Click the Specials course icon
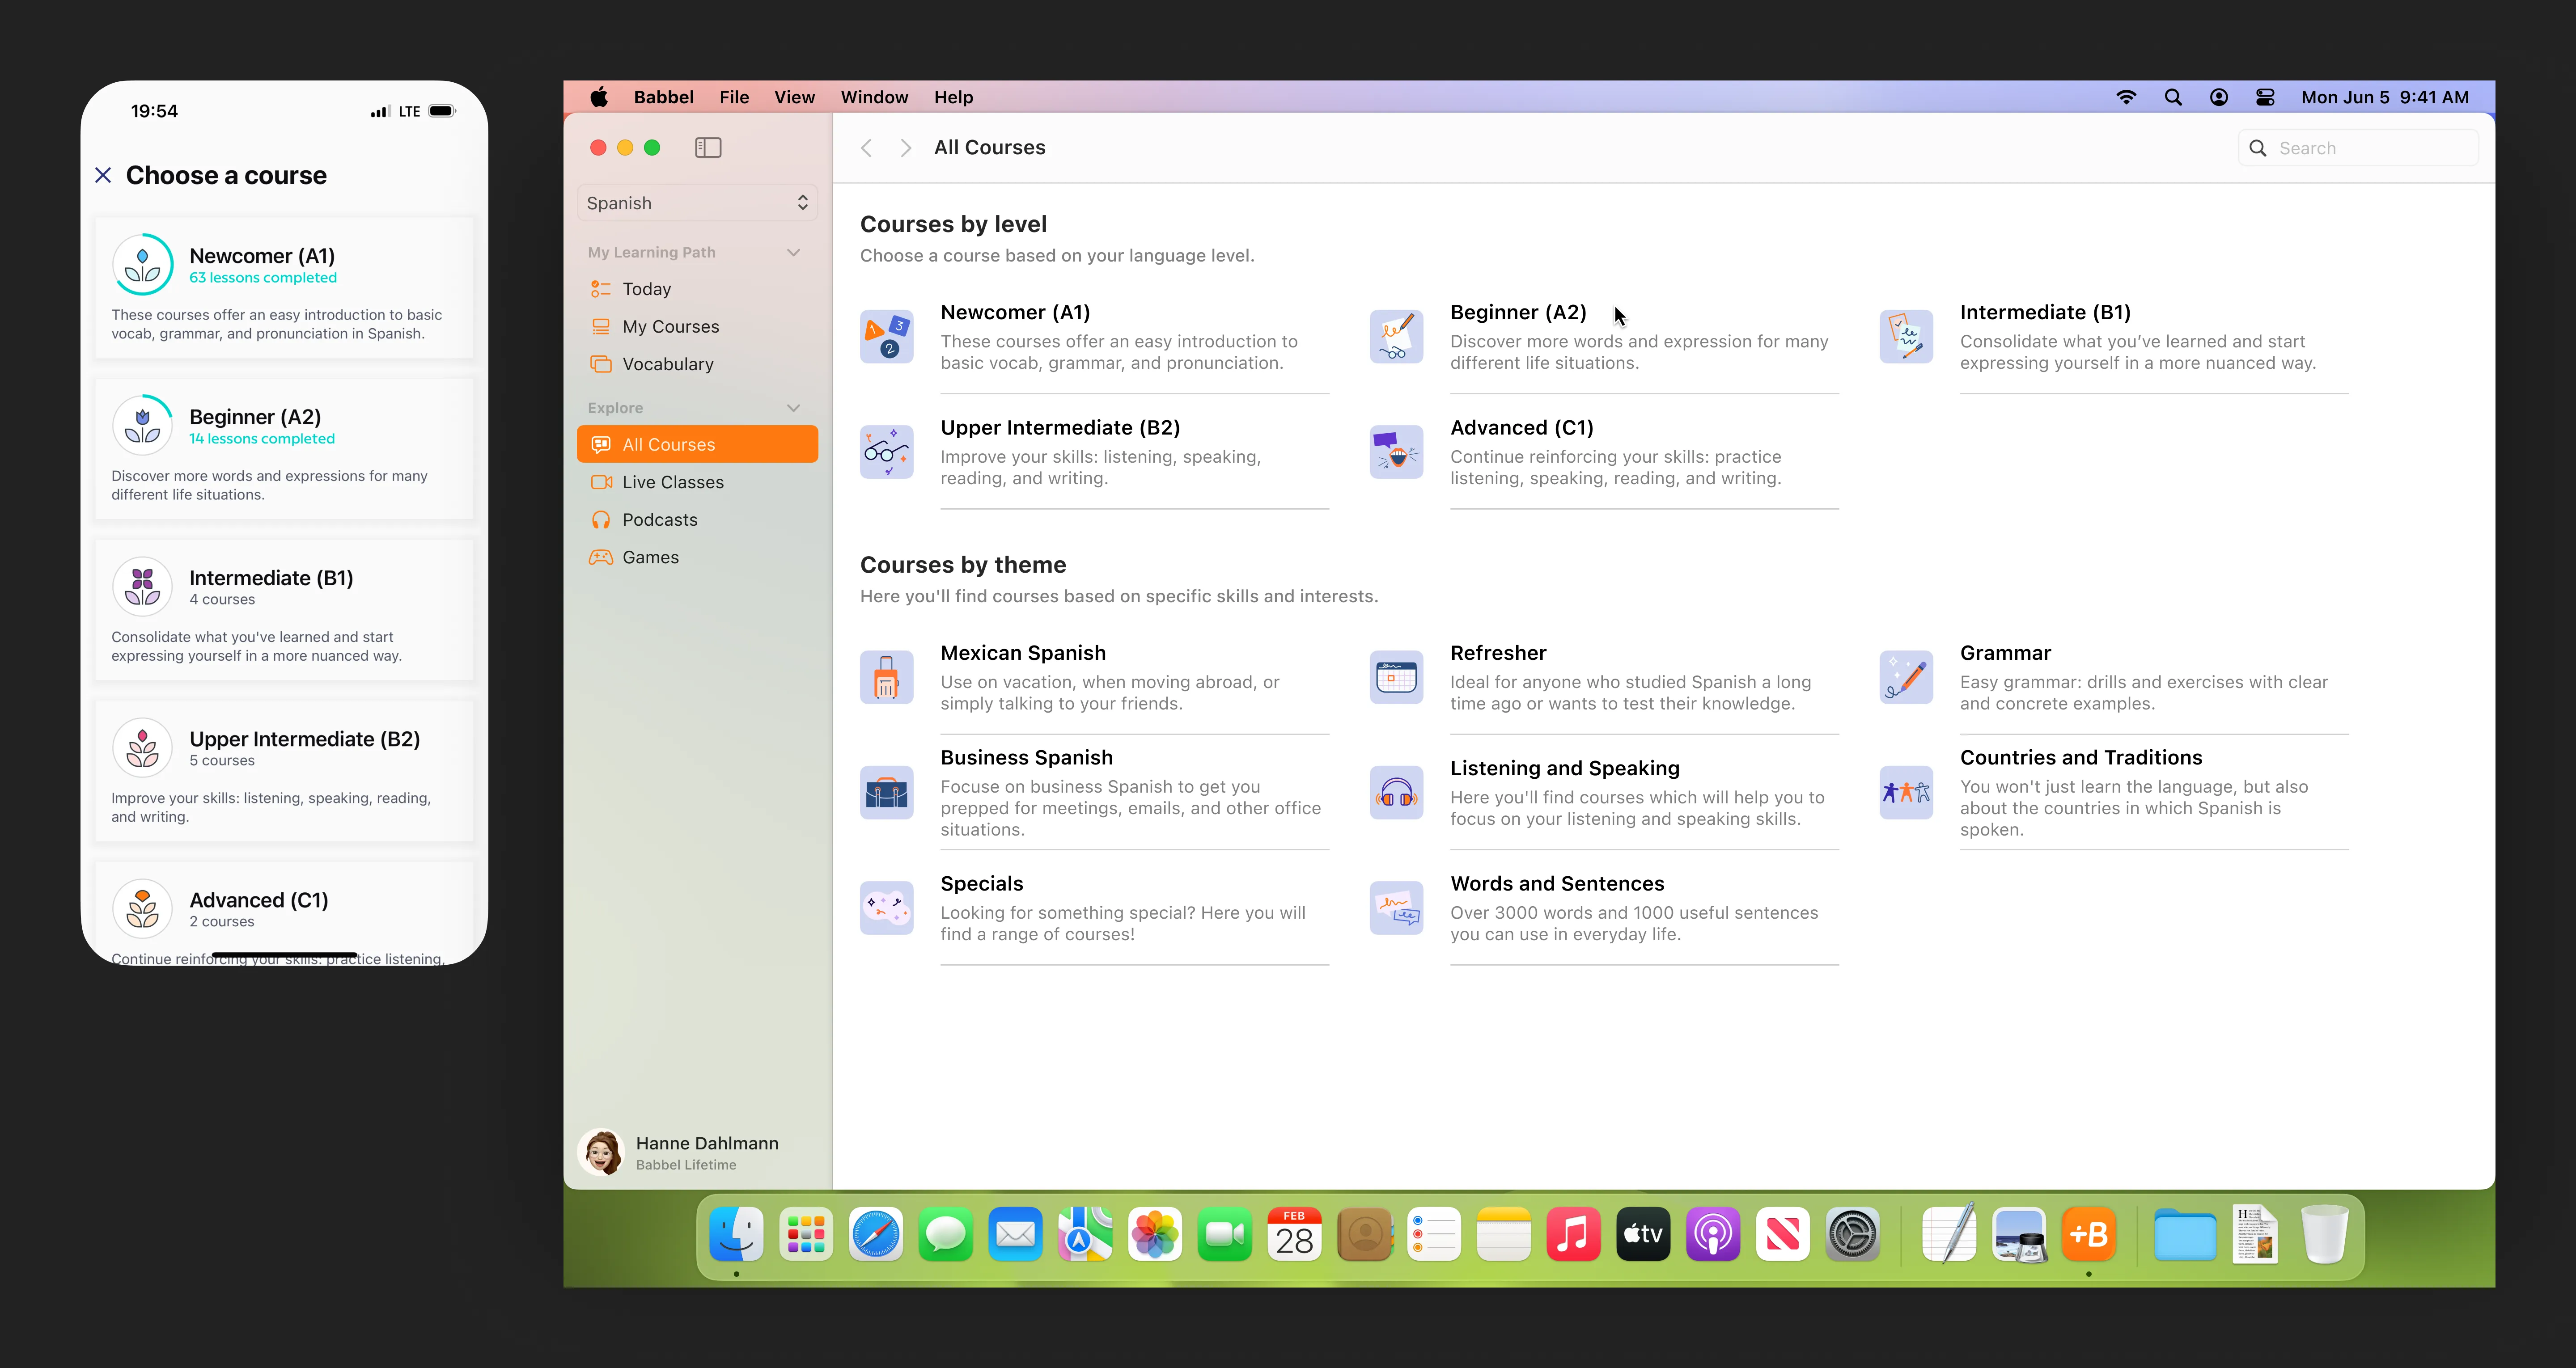 (886, 908)
